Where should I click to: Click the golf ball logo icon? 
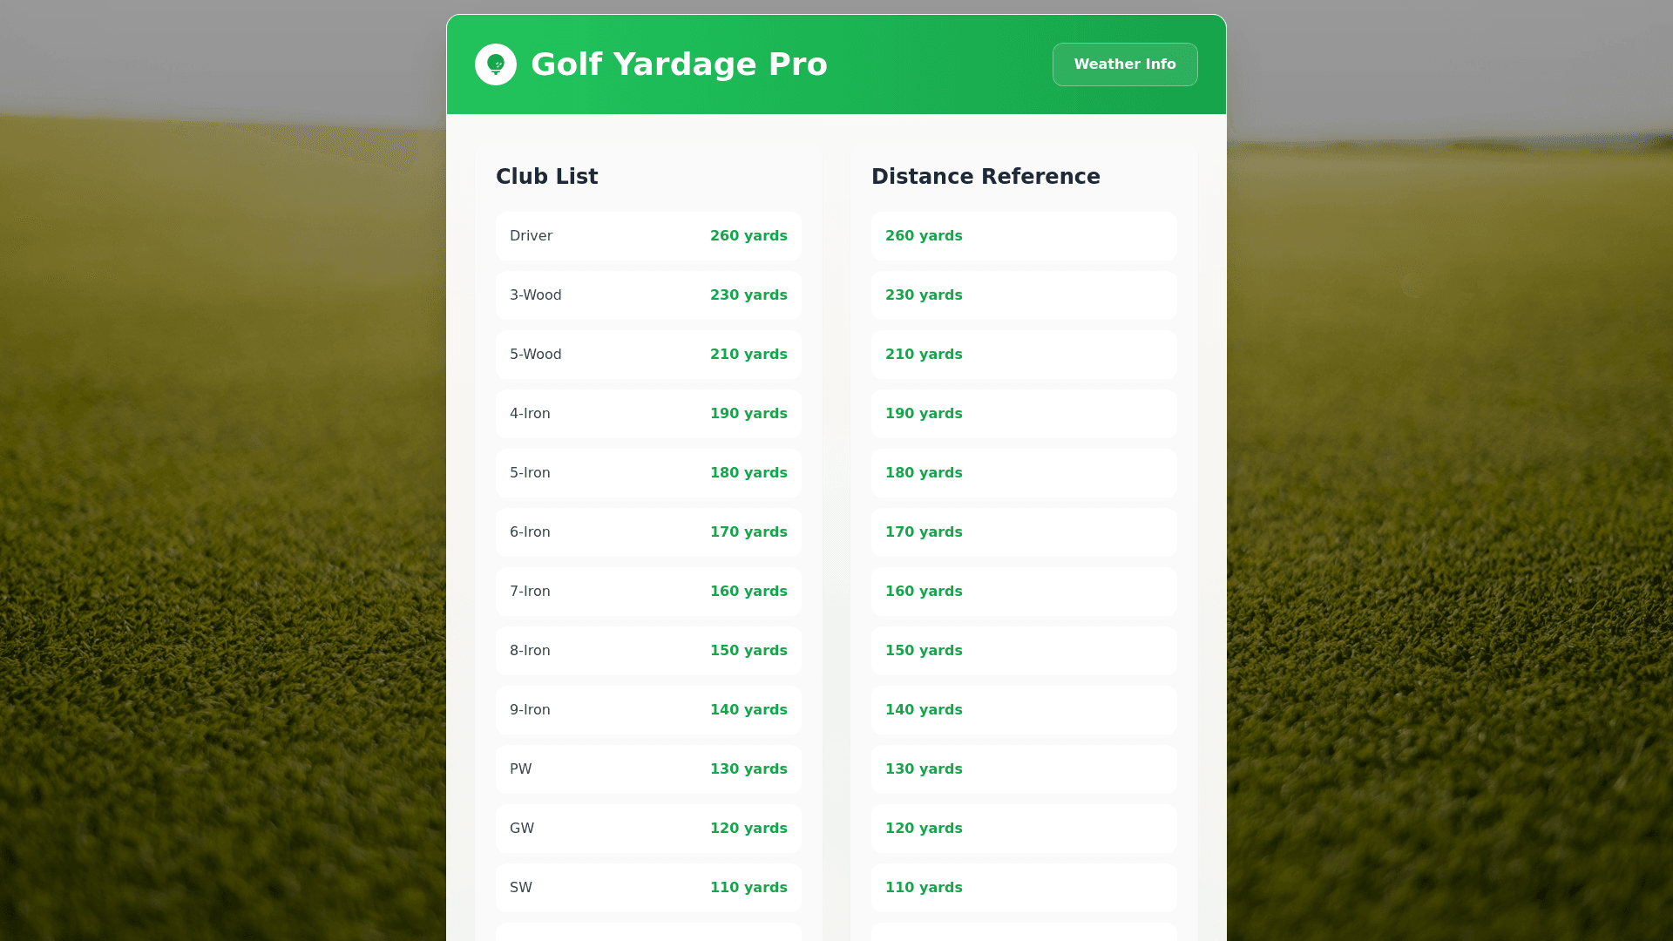pyautogui.click(x=495, y=64)
